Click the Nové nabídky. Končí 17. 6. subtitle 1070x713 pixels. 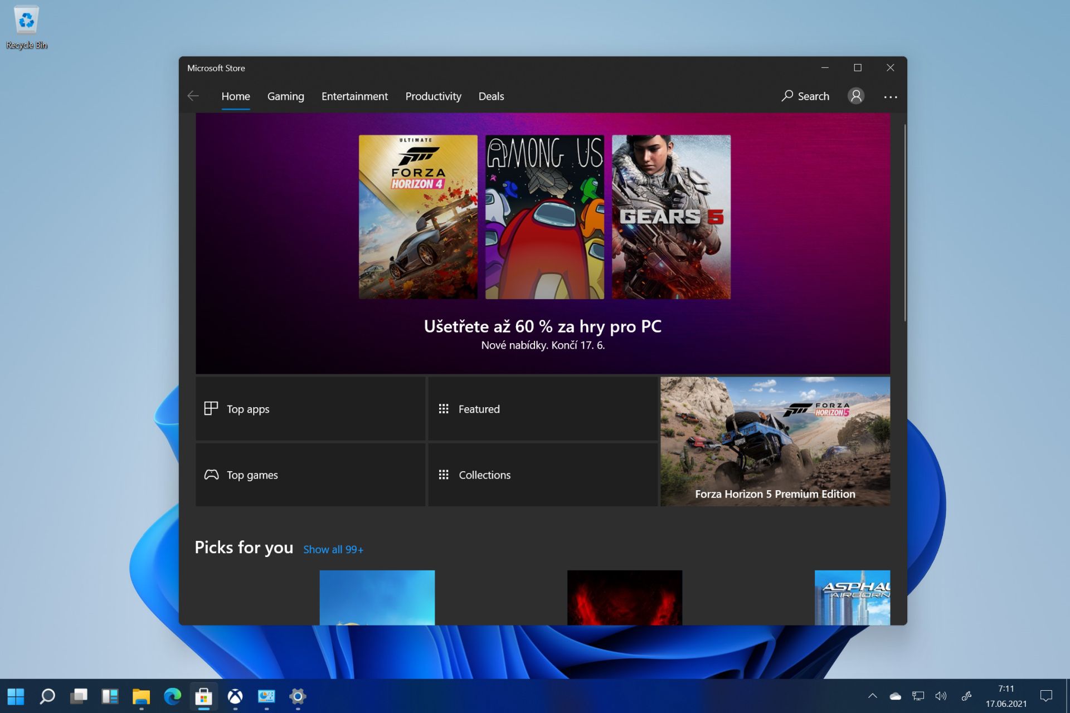[543, 345]
